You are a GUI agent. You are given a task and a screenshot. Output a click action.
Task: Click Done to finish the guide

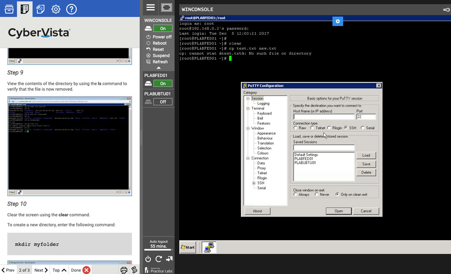[x=80, y=270]
